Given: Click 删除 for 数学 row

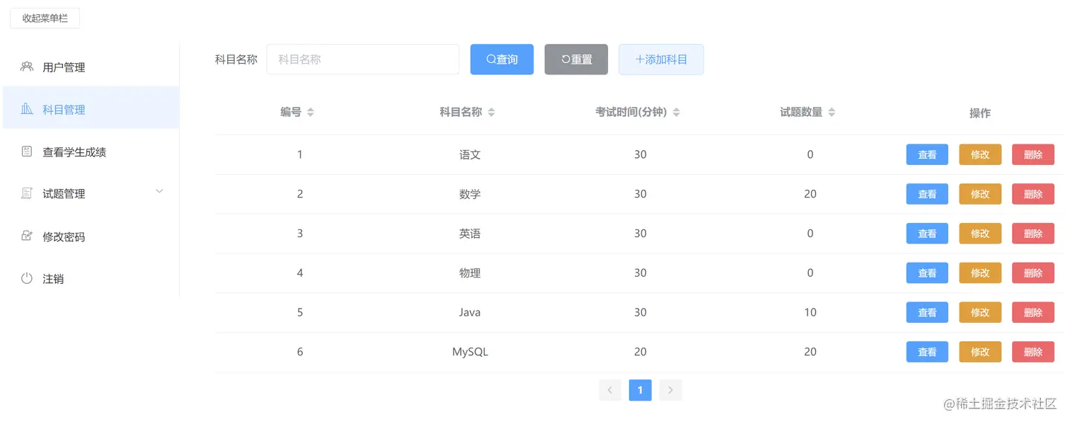Looking at the screenshot, I should pos(1033,194).
